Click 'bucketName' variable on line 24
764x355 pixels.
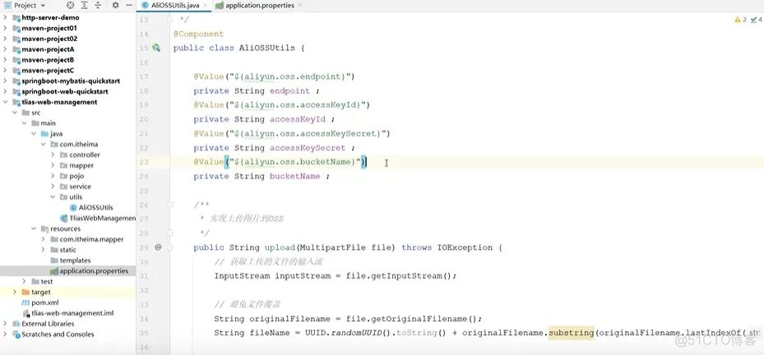(294, 177)
